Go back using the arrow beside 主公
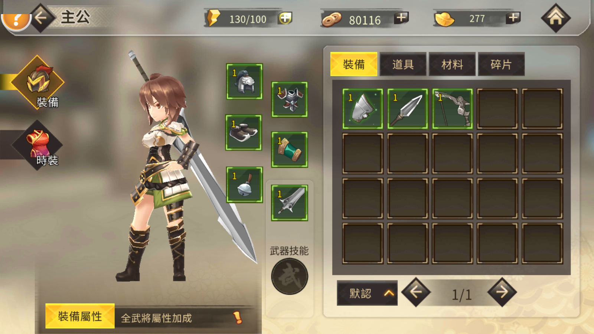 [41, 17]
